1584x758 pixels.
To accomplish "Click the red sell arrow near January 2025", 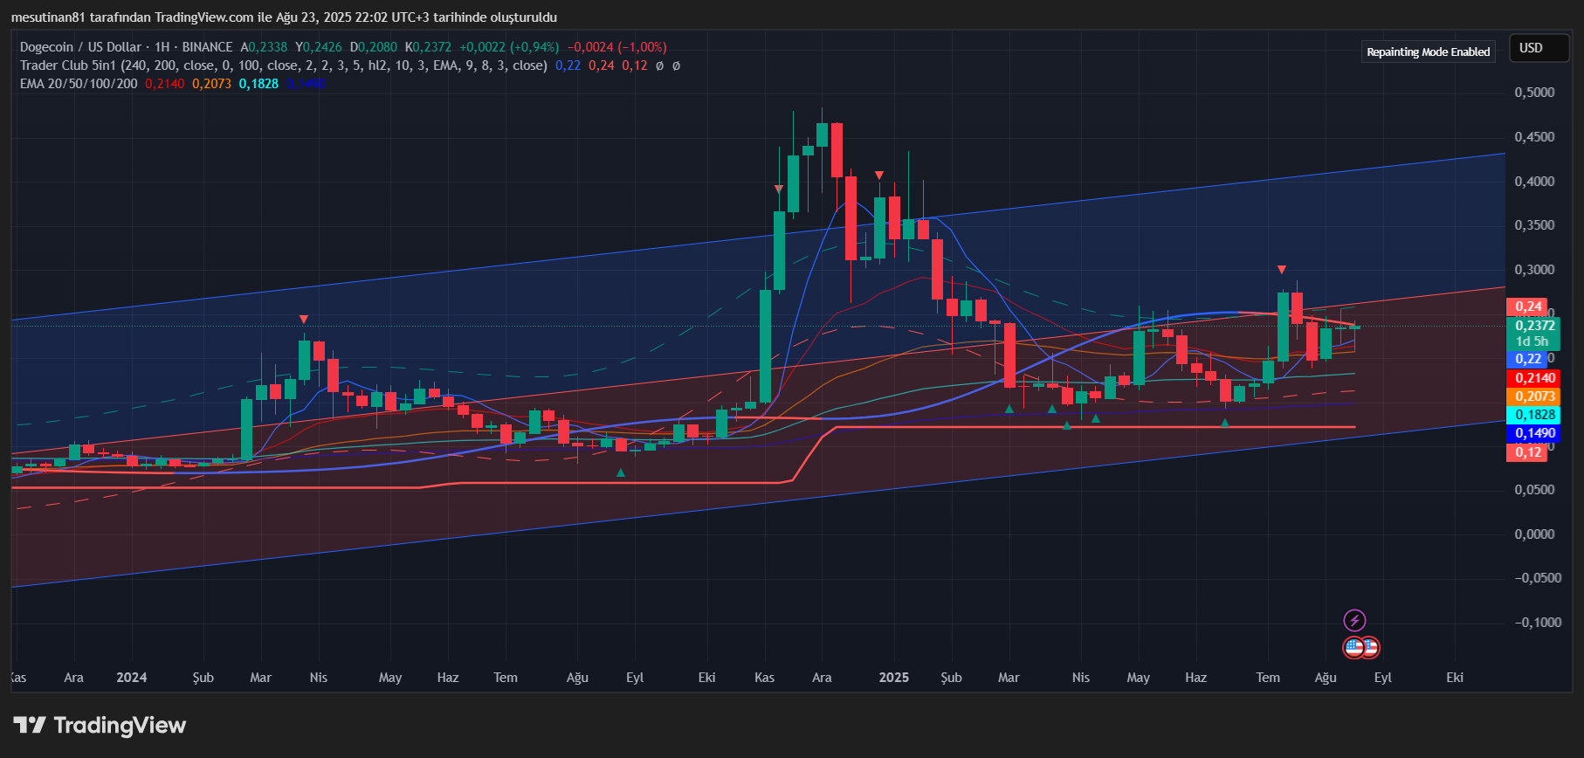I will tap(878, 176).
